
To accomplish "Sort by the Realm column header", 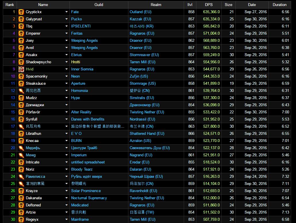I will click(x=156, y=5).
